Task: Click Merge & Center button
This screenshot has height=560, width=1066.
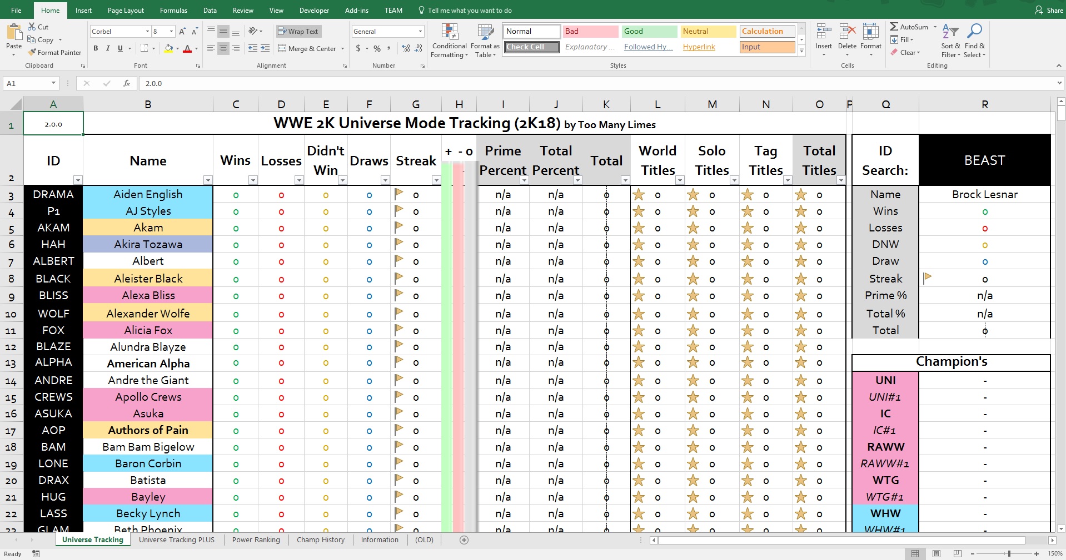Action: click(307, 48)
